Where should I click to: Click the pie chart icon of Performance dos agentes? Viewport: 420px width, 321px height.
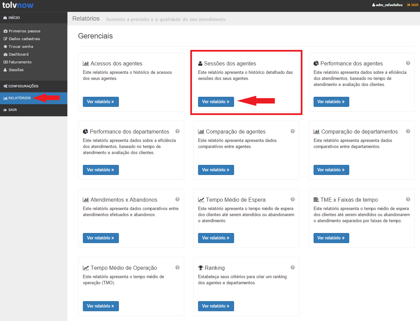316,63
